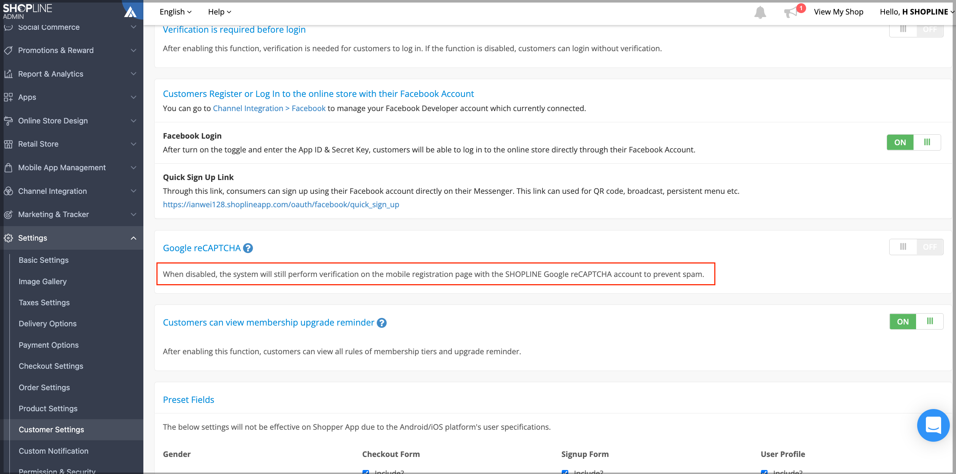Toggle Gender Checkout Form include checkbox
This screenshot has height=474, width=956.
366,472
